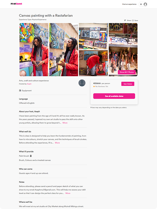Screen dimensions: 157x209
Task: Expand What we'll do with More
Action: tap(57, 143)
